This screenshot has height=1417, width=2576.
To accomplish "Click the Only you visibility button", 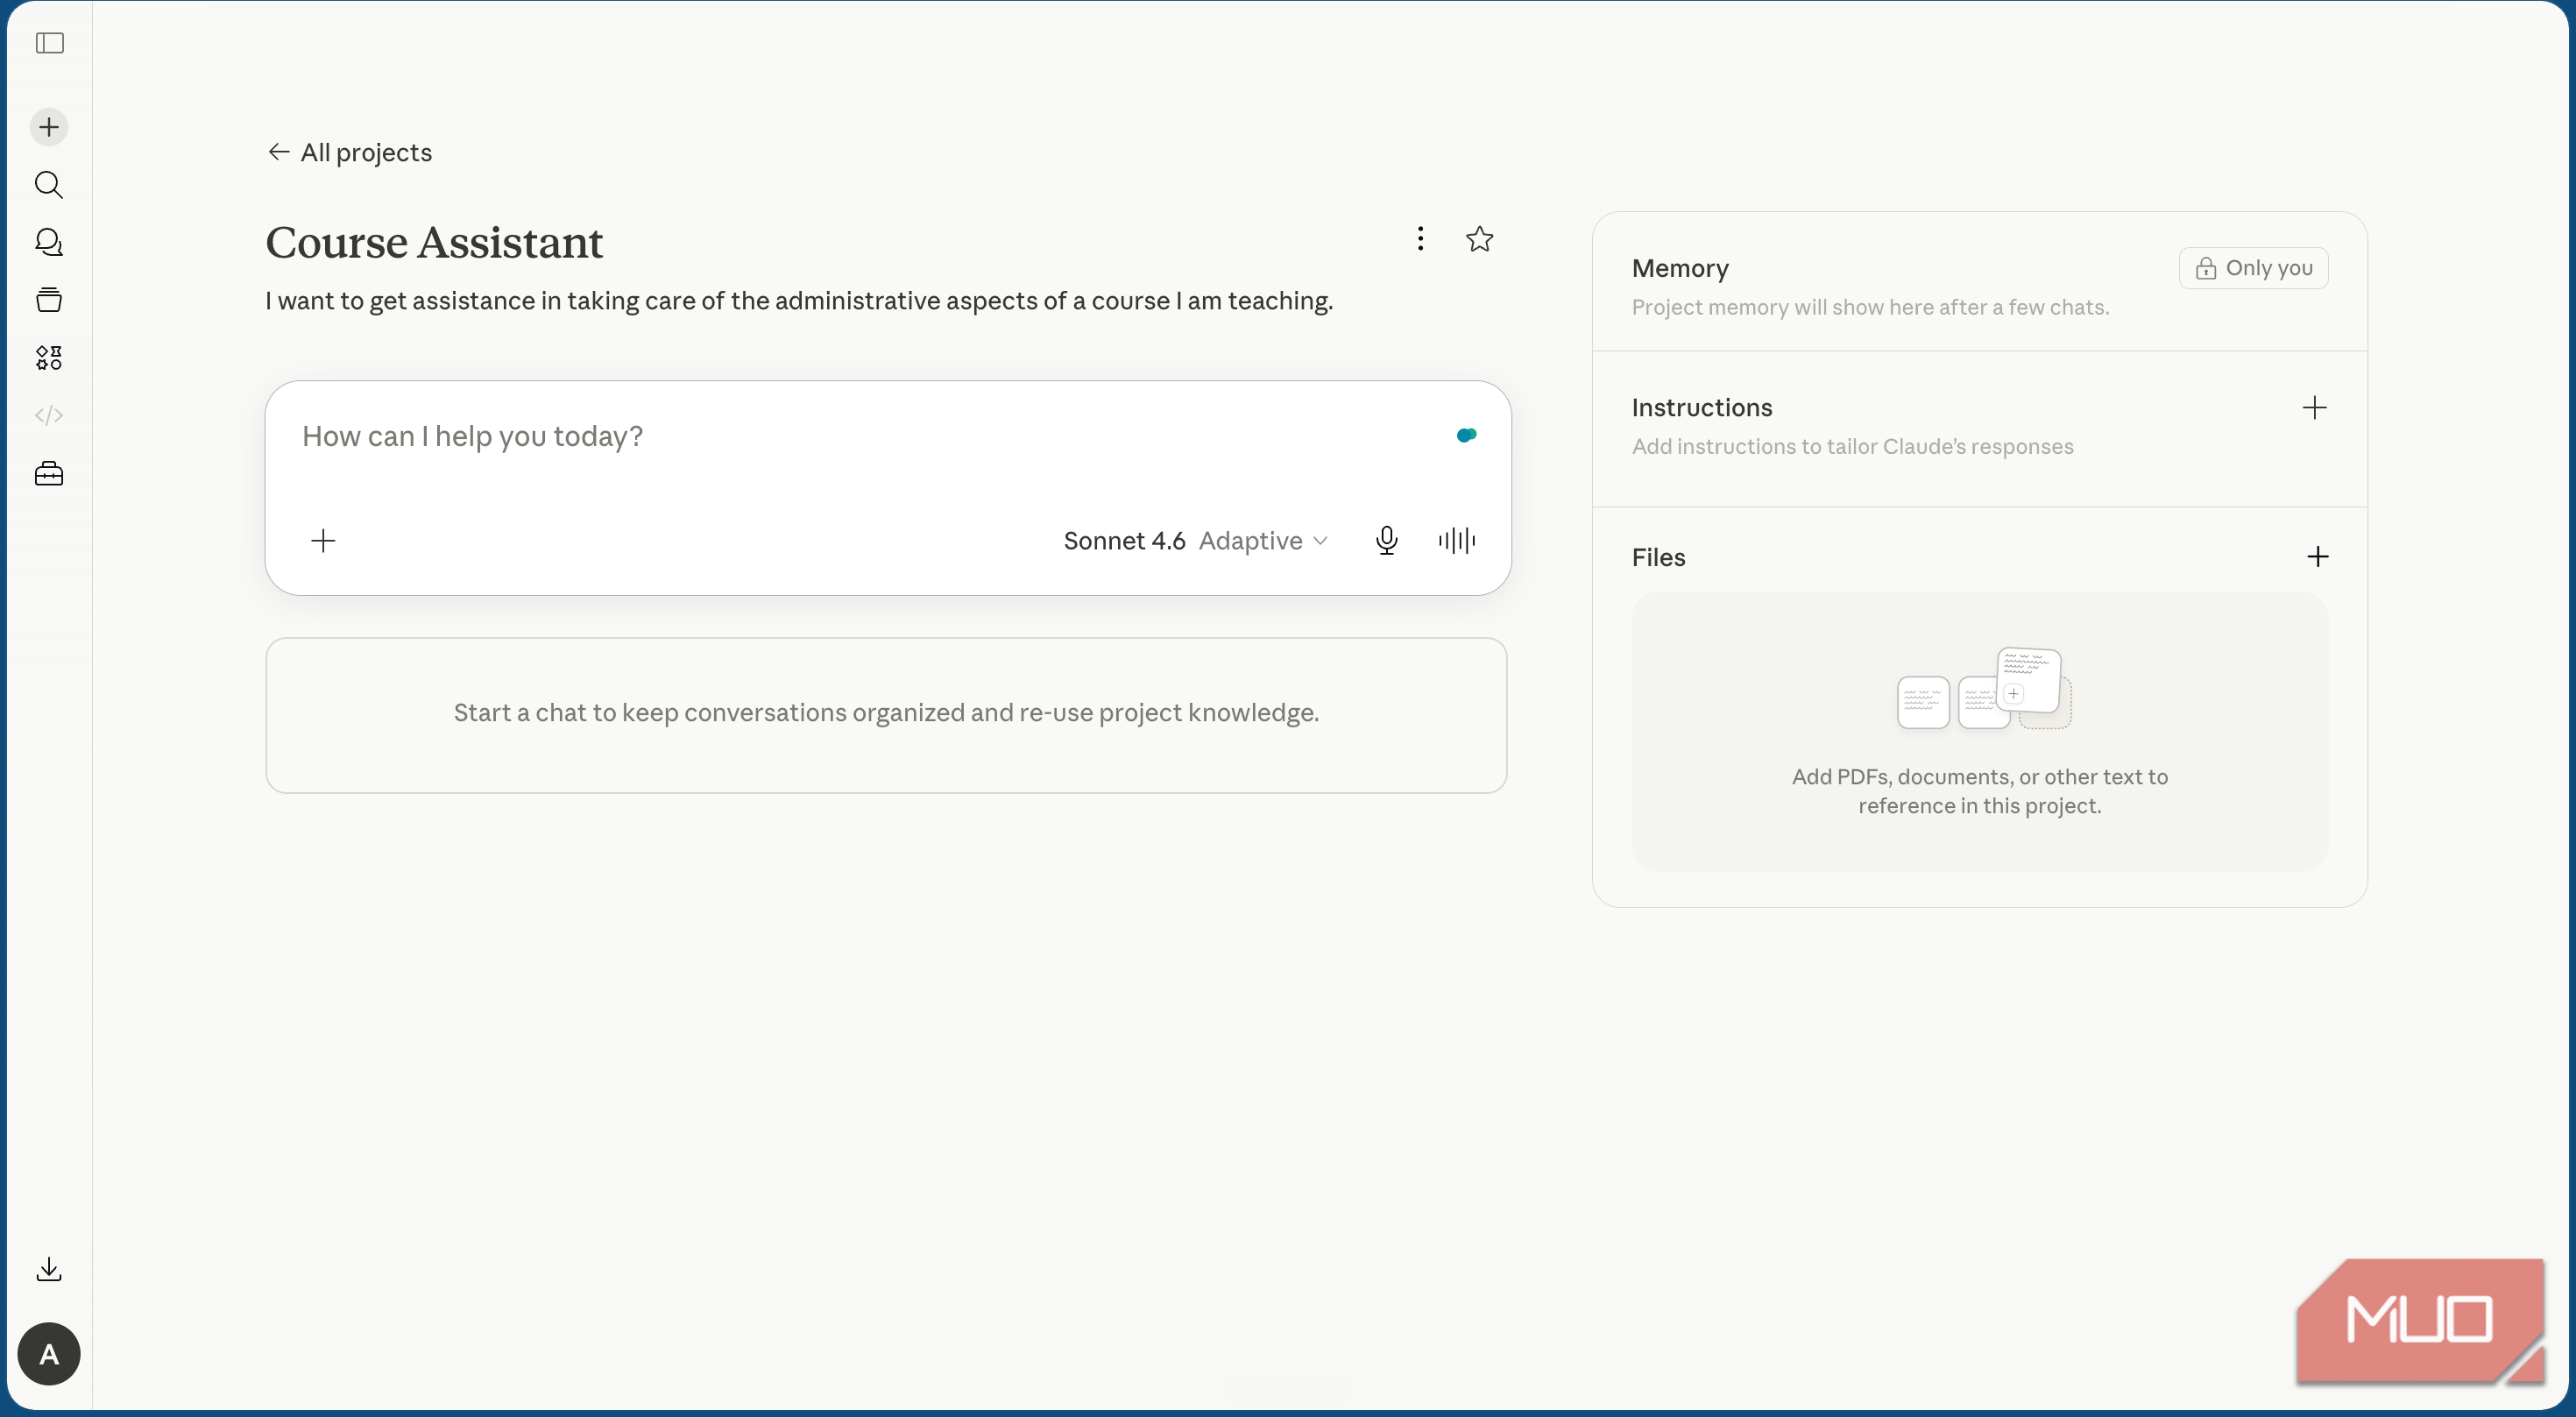I will [x=2254, y=268].
